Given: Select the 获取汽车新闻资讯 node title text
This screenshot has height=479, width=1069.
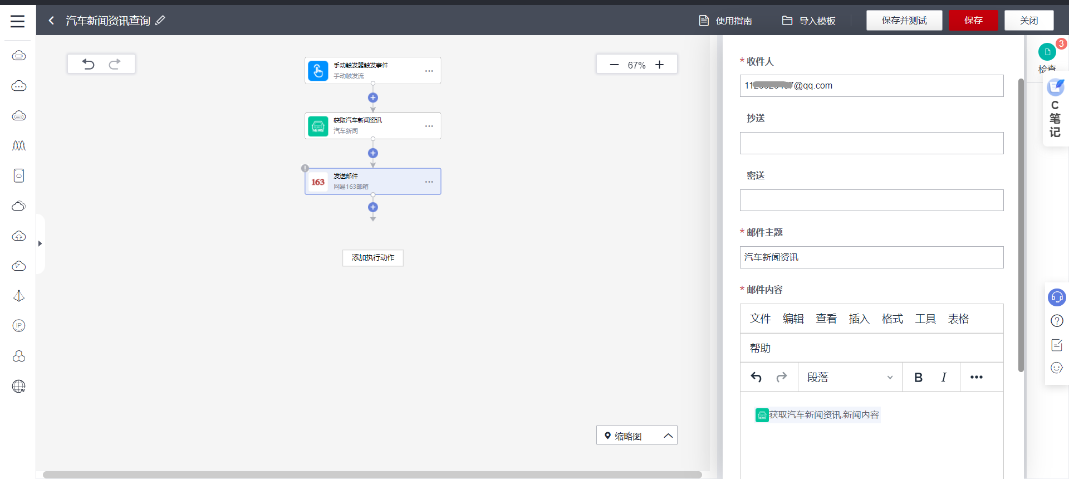Looking at the screenshot, I should [x=357, y=120].
